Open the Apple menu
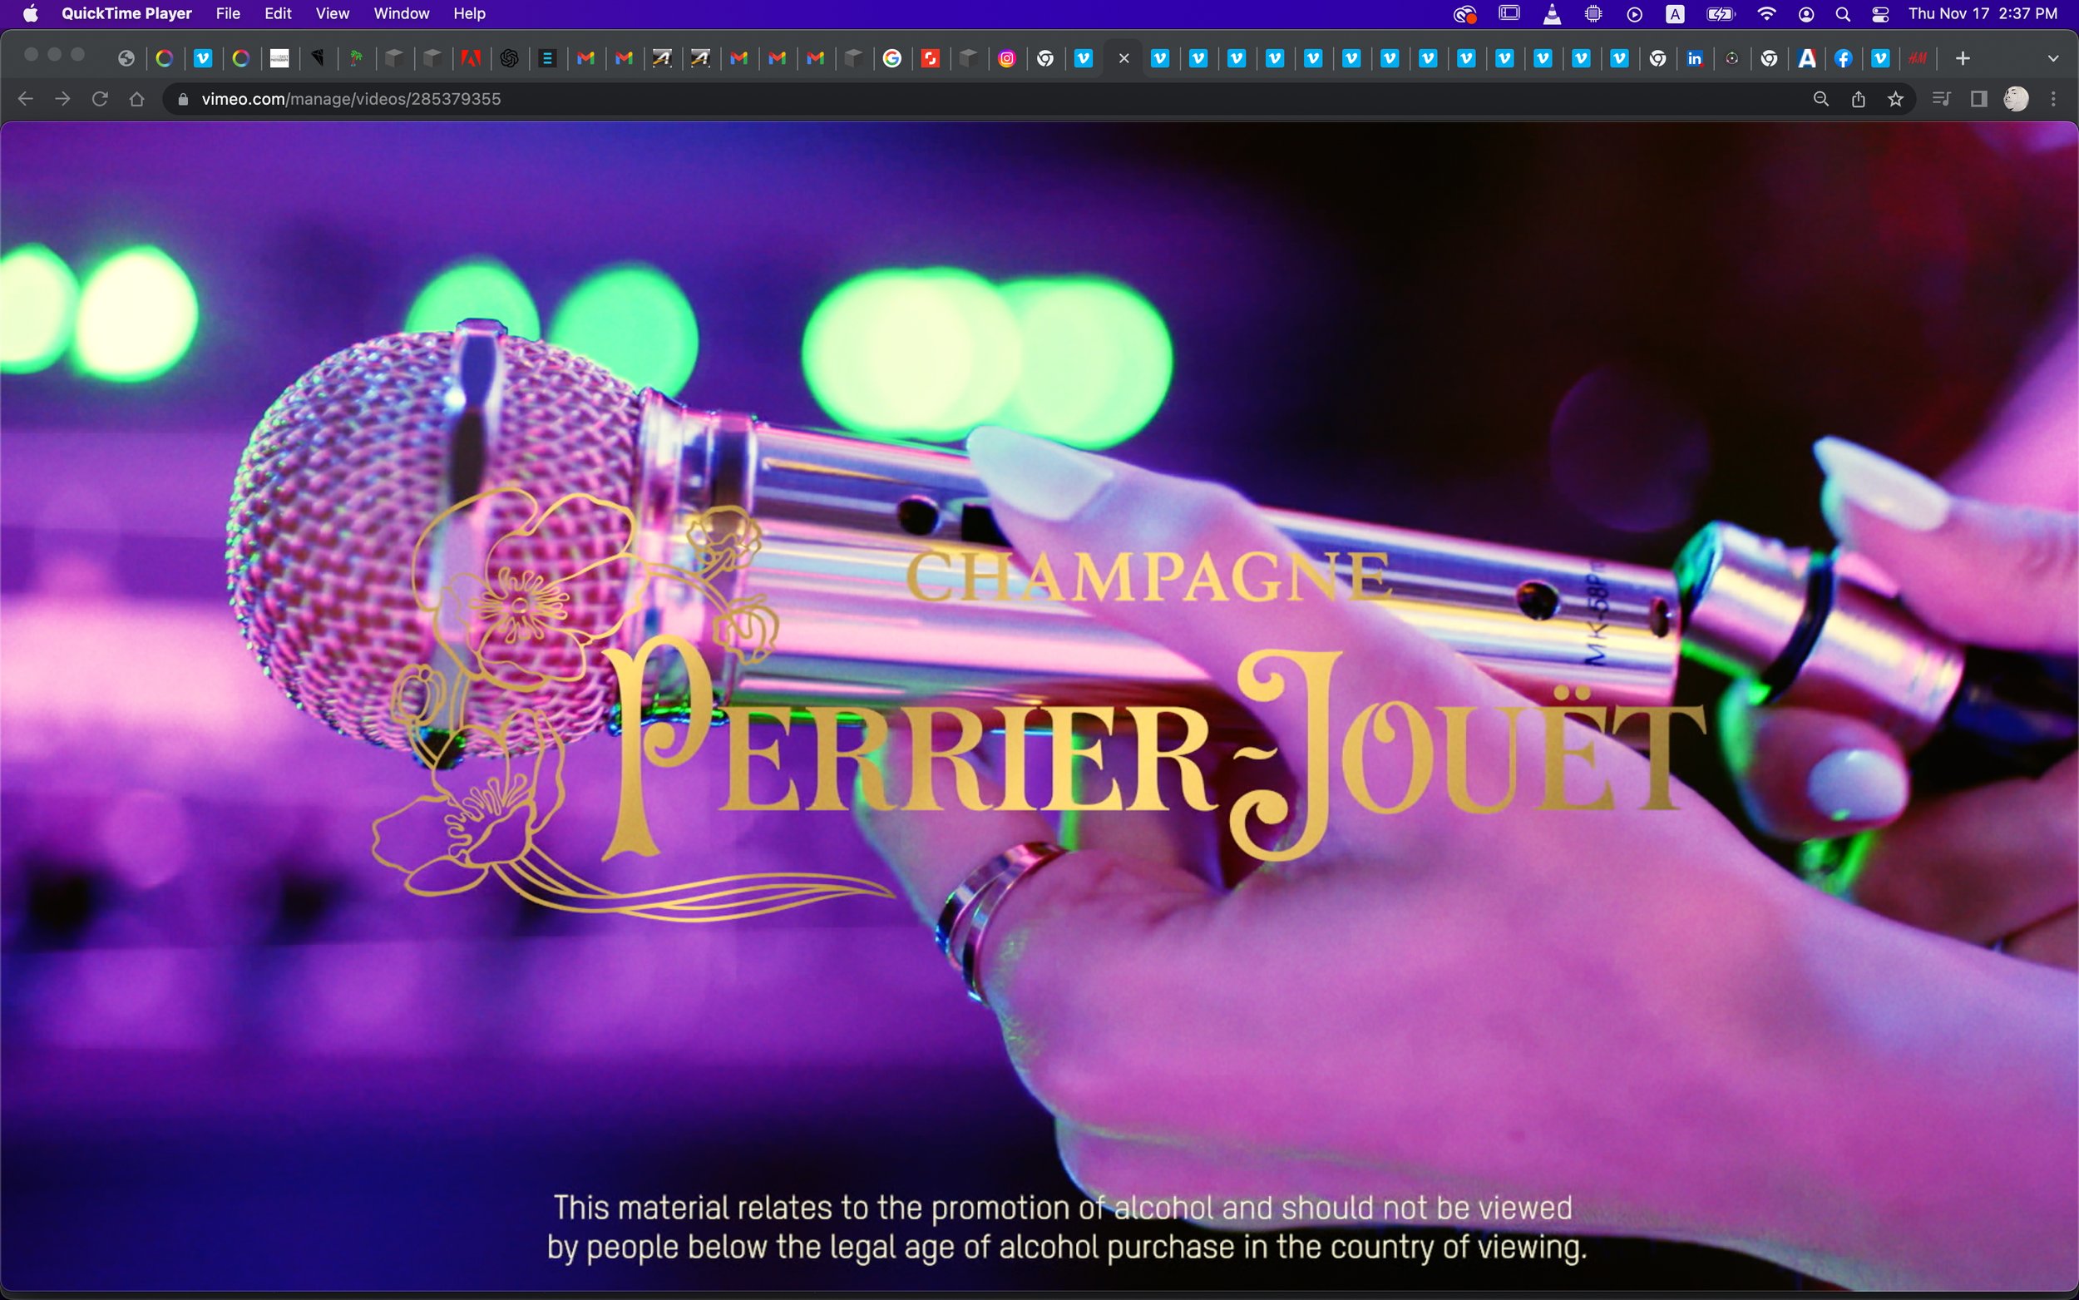This screenshot has height=1300, width=2079. [30, 14]
